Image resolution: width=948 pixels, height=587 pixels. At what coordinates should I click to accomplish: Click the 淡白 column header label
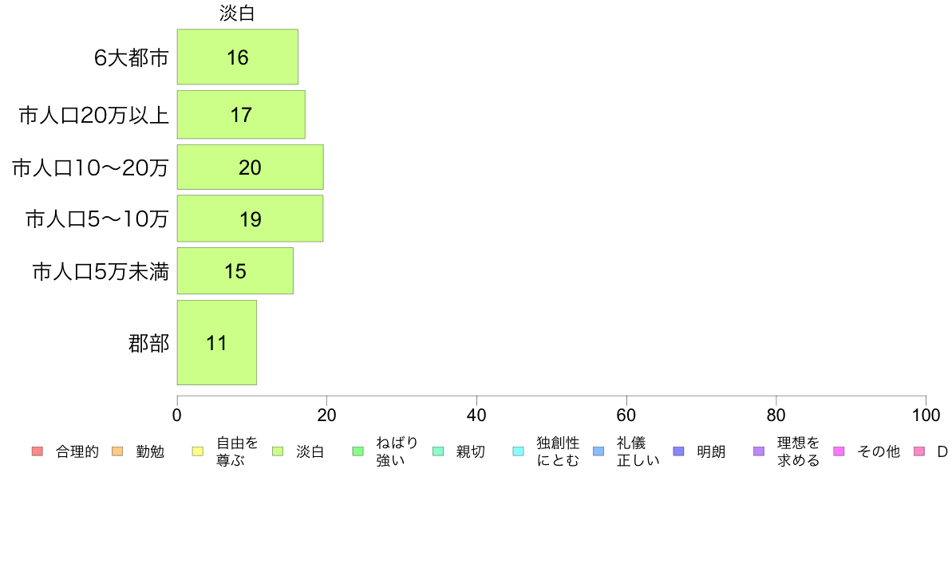click(237, 14)
